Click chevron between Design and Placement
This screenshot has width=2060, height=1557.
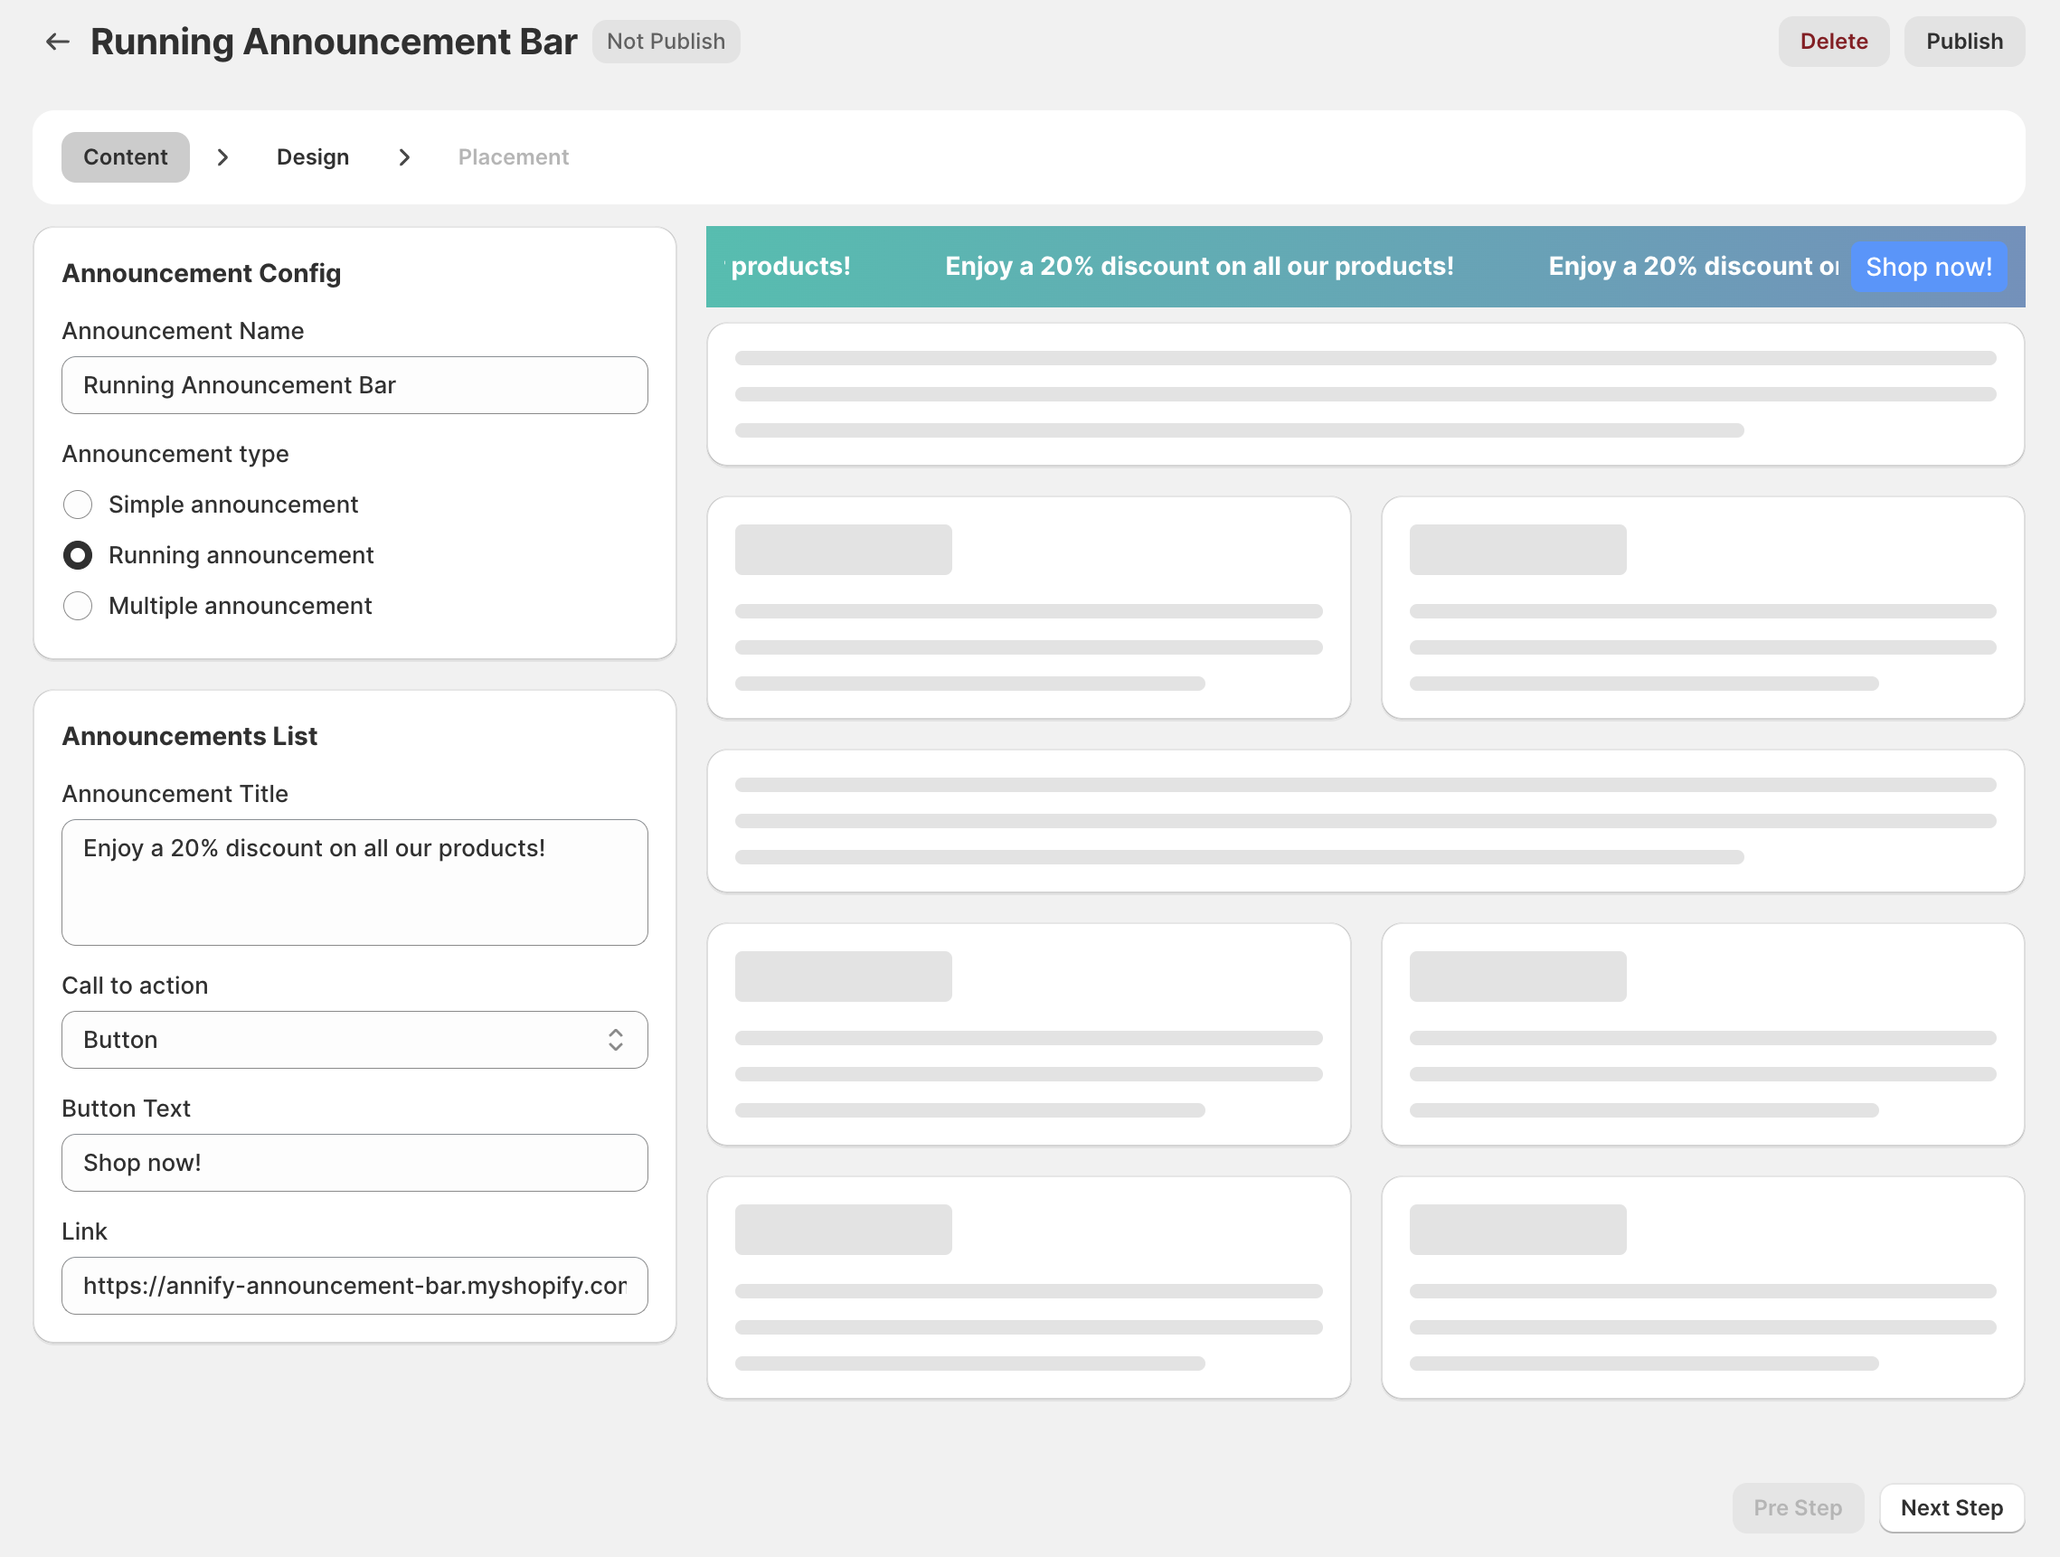click(404, 157)
